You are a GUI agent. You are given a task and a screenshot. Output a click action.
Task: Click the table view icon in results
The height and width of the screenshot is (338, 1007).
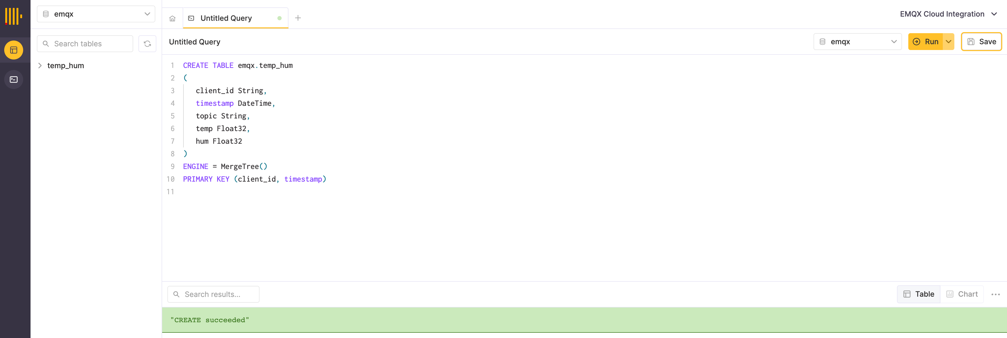pos(908,294)
